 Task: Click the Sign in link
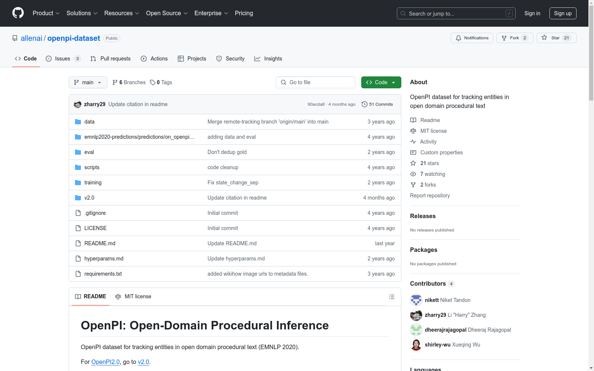coord(532,13)
